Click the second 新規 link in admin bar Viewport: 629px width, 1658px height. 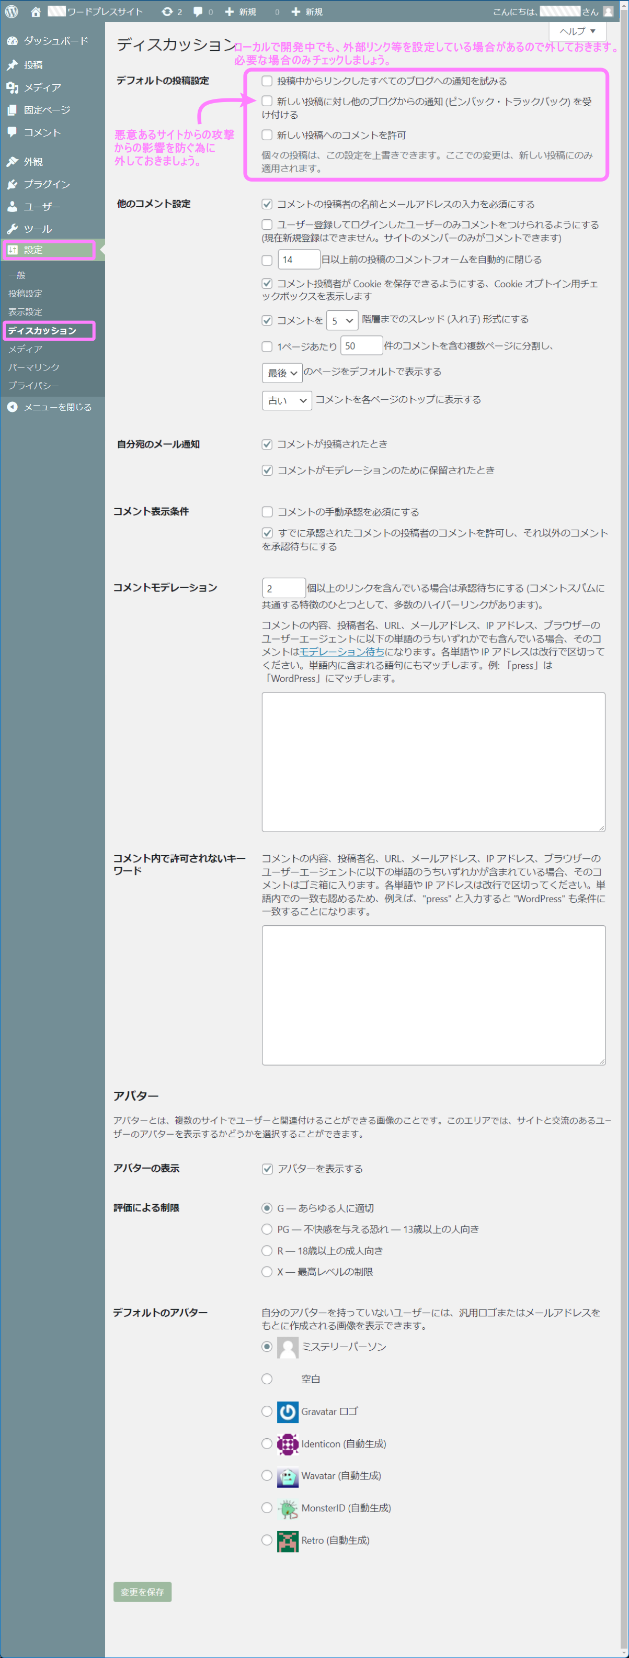point(307,12)
